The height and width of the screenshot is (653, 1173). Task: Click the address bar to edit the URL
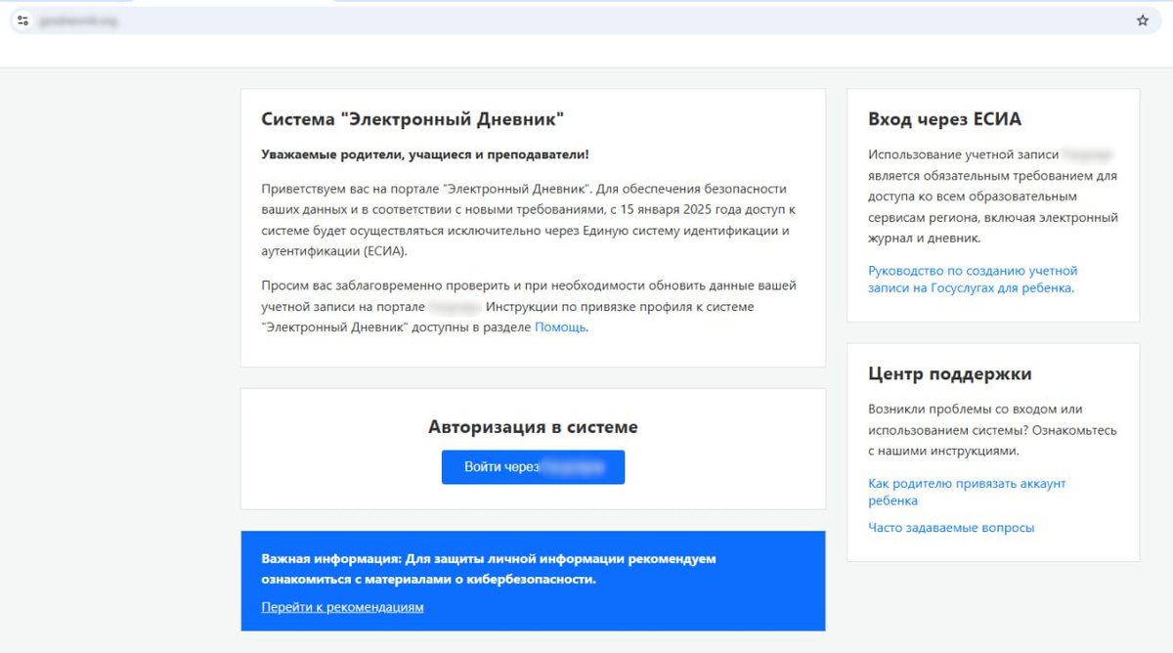[x=293, y=20]
